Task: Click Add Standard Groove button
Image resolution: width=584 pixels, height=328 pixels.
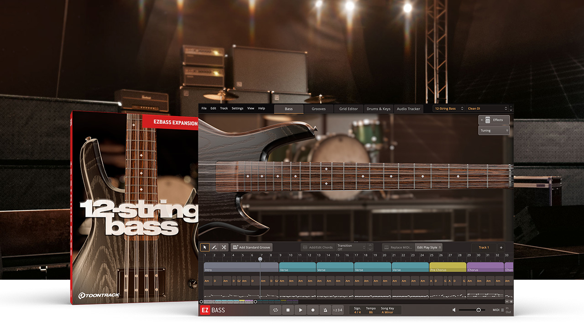Action: point(251,247)
